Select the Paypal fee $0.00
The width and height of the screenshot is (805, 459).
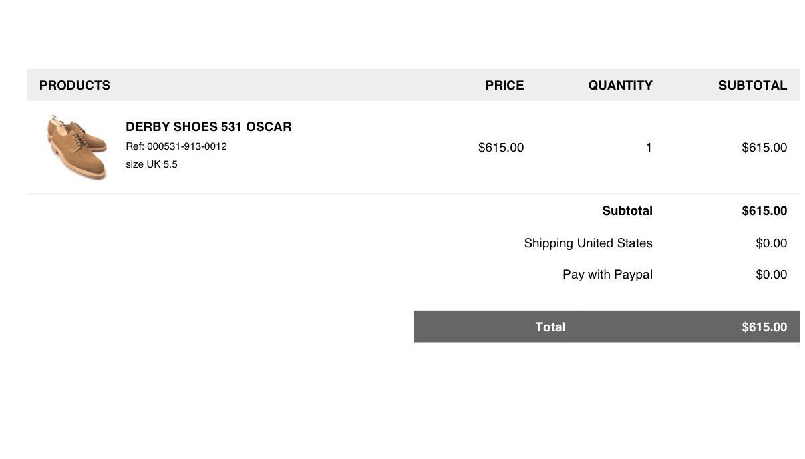click(772, 275)
